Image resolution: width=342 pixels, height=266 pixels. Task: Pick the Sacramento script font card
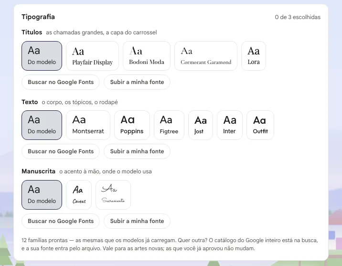coord(113,195)
